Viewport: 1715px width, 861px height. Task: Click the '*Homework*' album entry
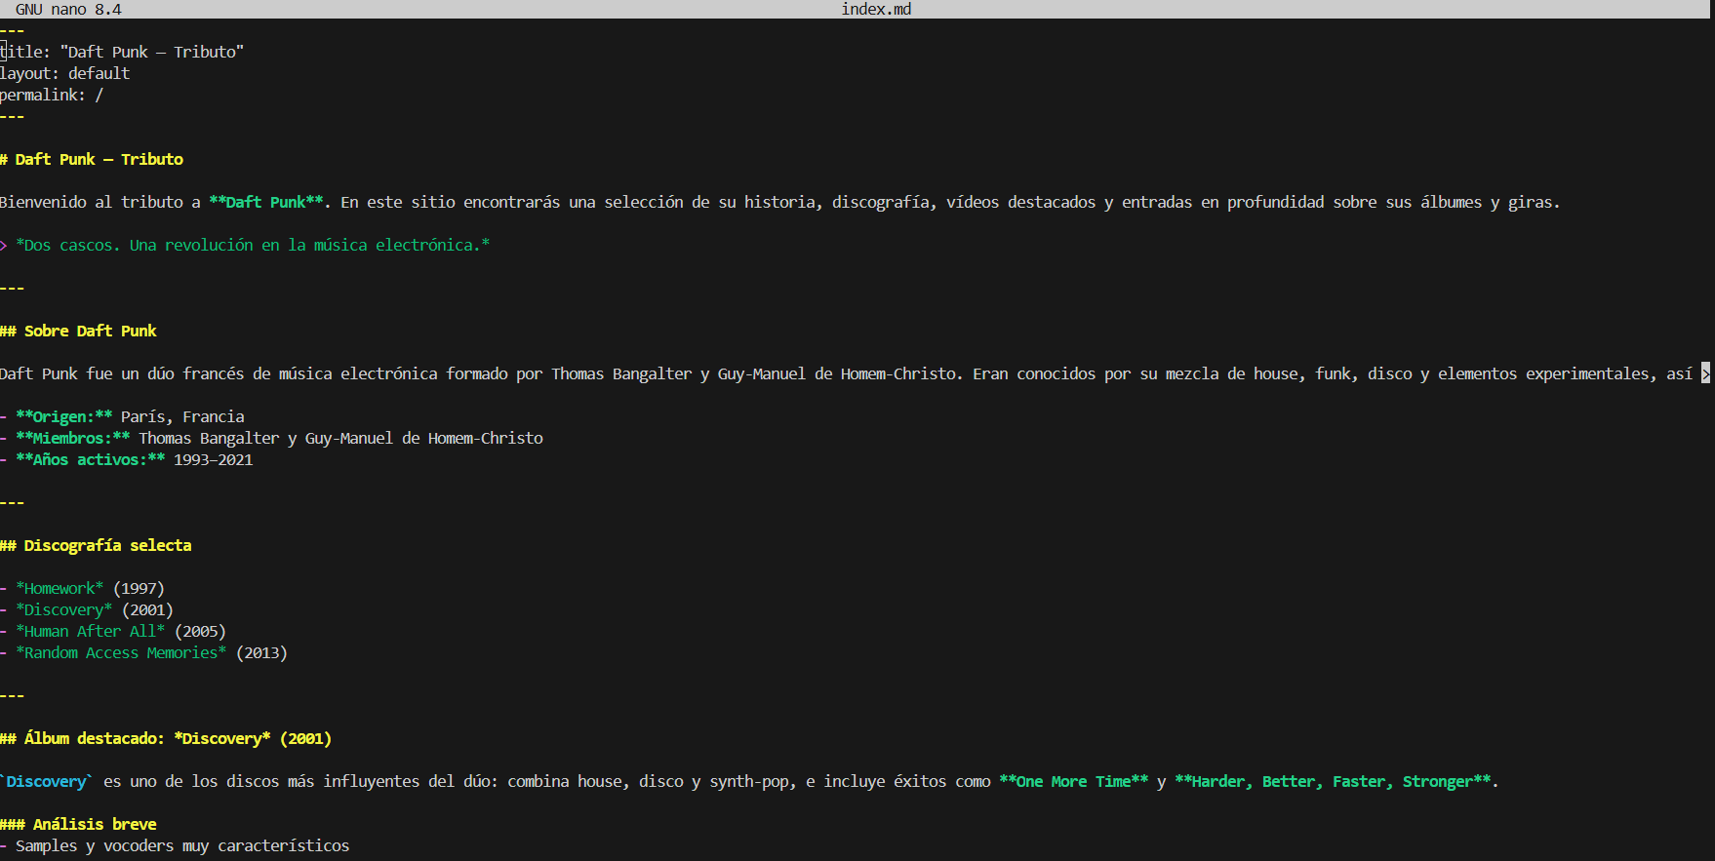pos(60,588)
